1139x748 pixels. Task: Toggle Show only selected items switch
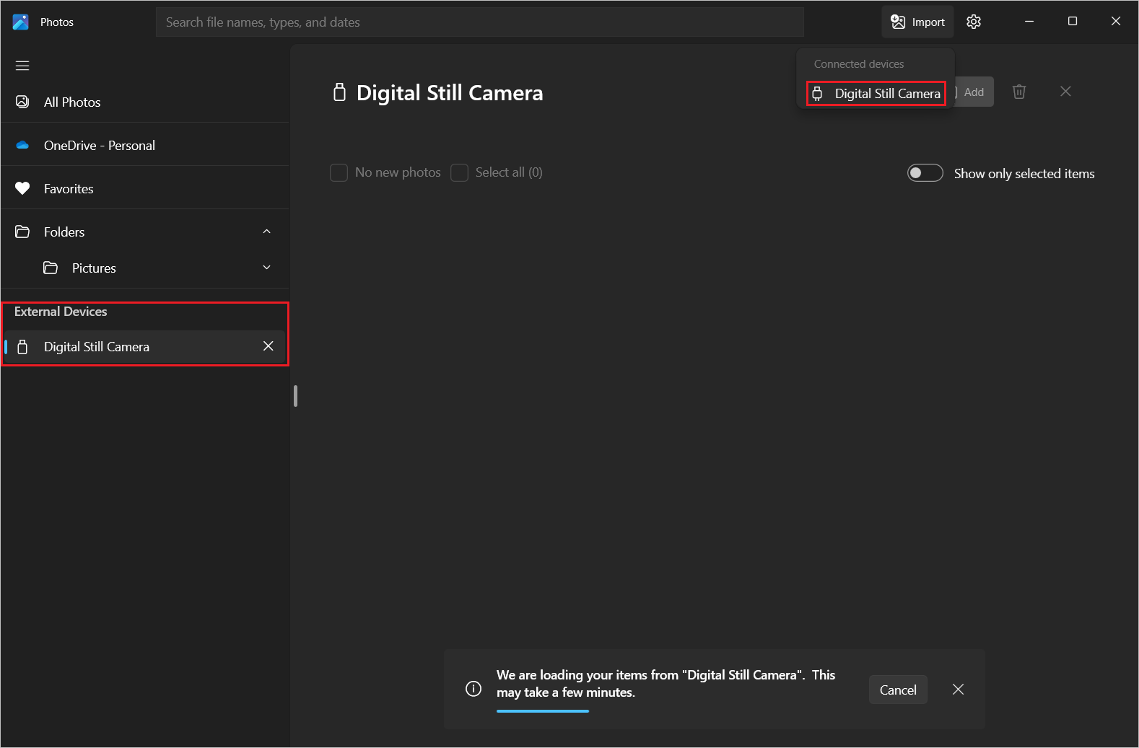pos(925,173)
